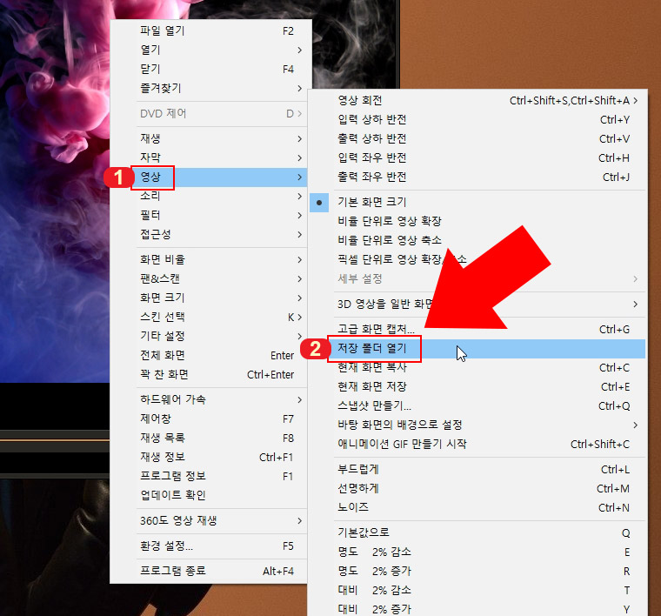
Task: Expand the 화면 크기 submenu
Action: pos(210,298)
